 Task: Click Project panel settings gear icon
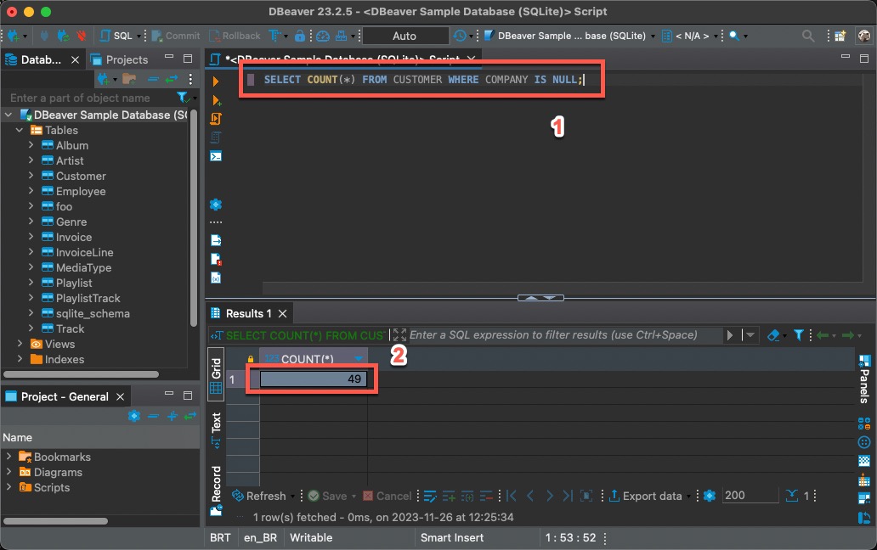tap(133, 416)
